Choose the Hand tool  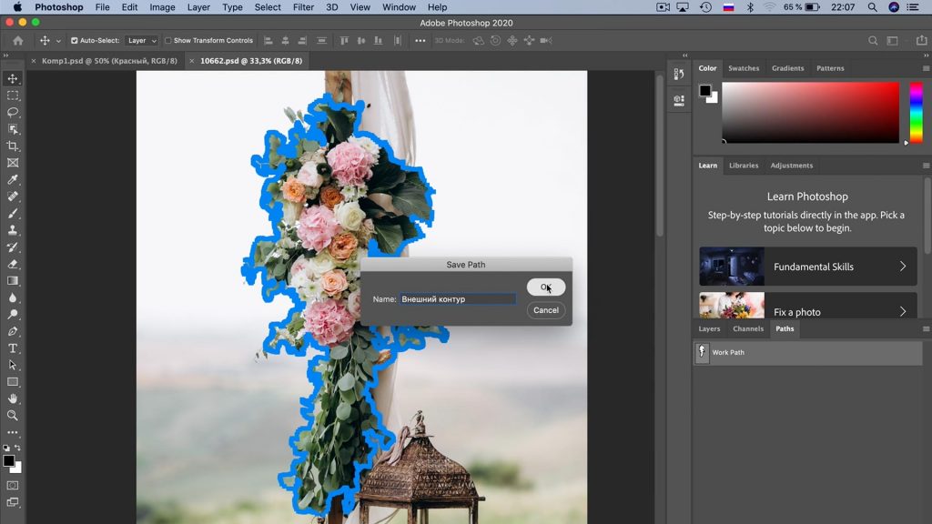pos(13,398)
